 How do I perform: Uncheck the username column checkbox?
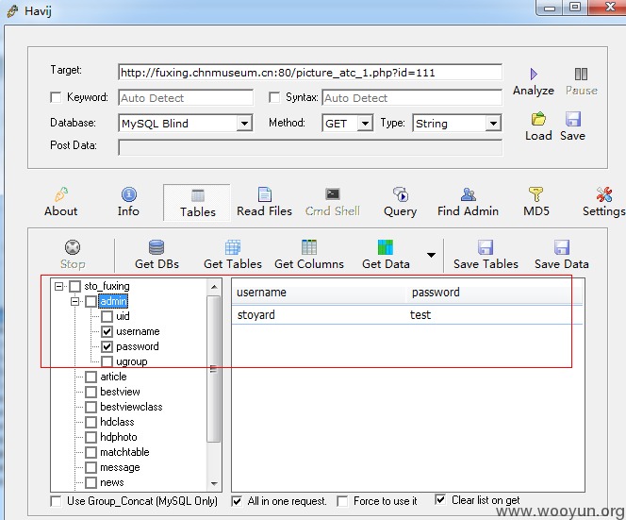pyautogui.click(x=107, y=331)
